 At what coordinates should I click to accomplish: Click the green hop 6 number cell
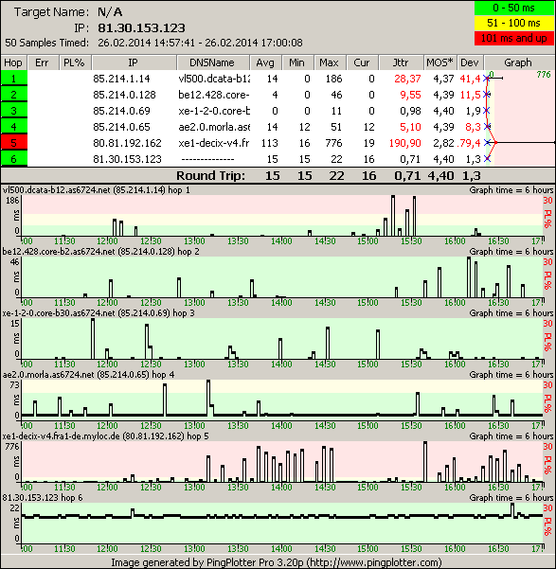pyautogui.click(x=14, y=158)
